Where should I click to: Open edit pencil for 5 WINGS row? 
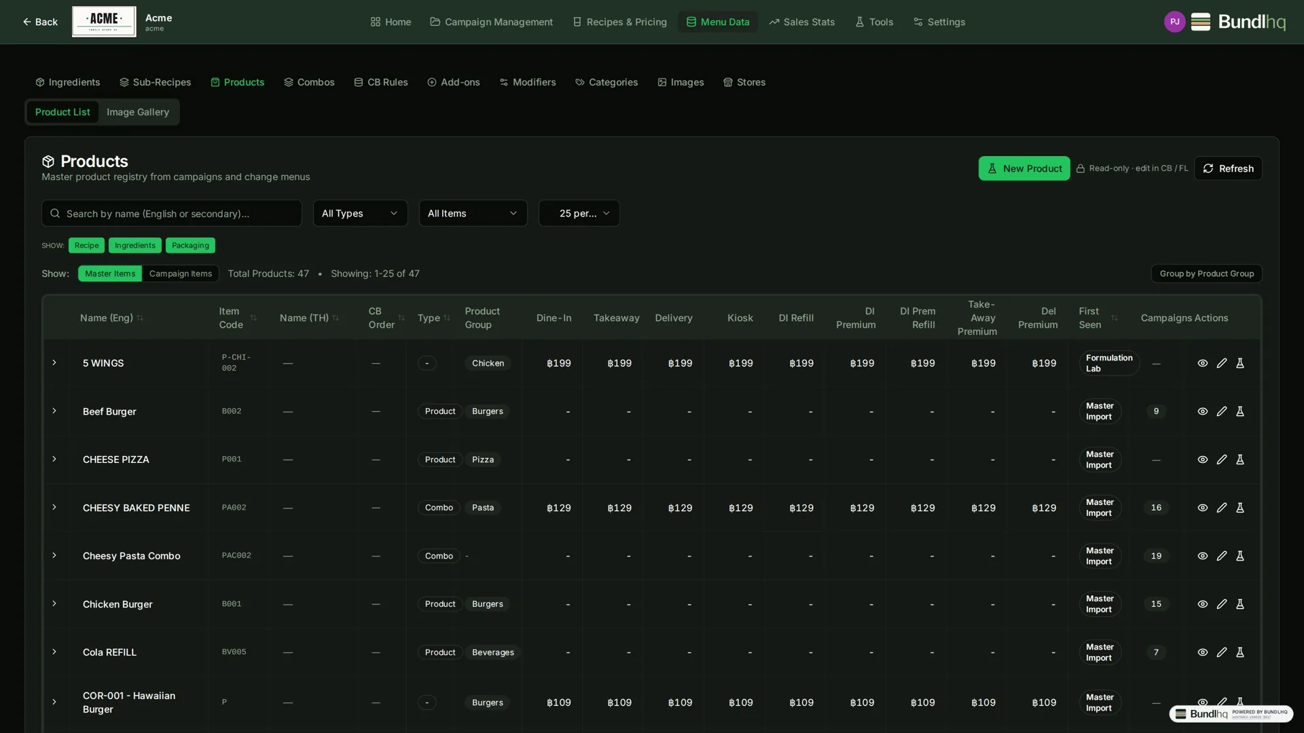(1221, 363)
